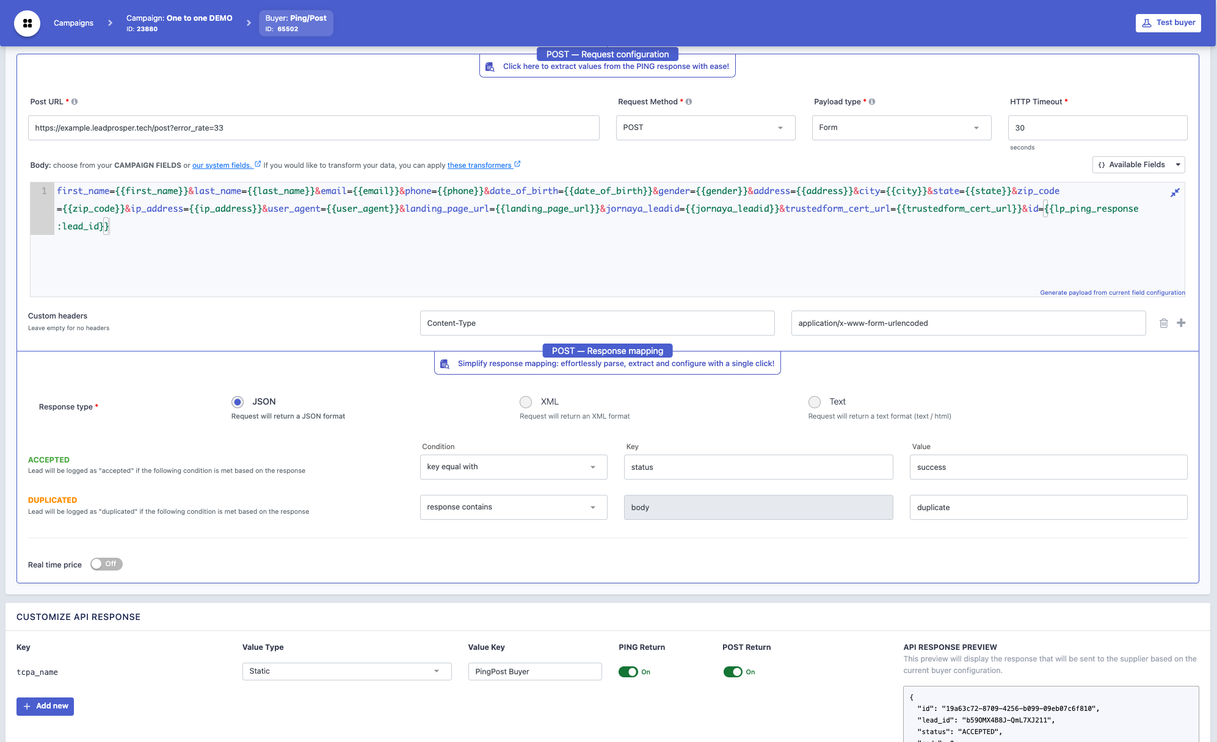The image size is (1217, 742).
Task: Click braces icon in Available Fields
Action: coord(1102,165)
